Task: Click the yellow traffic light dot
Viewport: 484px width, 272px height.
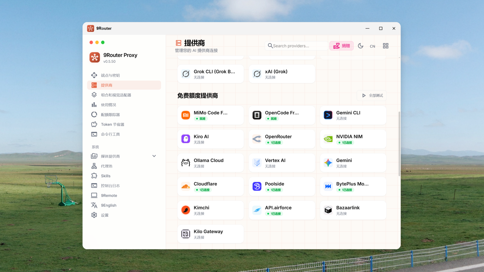Action: pyautogui.click(x=97, y=43)
